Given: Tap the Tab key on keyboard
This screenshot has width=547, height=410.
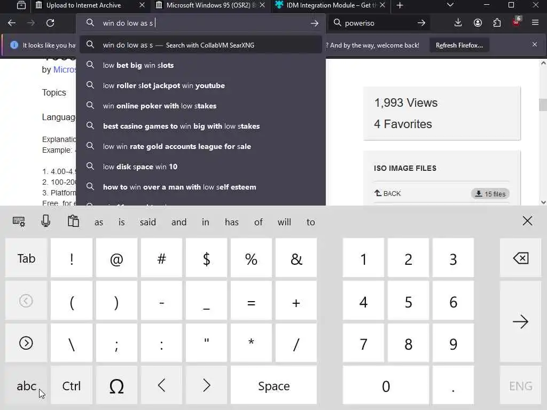Looking at the screenshot, I should click(x=26, y=258).
